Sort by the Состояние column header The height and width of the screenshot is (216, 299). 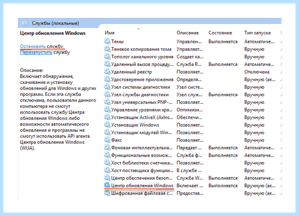pyautogui.click(x=220, y=33)
